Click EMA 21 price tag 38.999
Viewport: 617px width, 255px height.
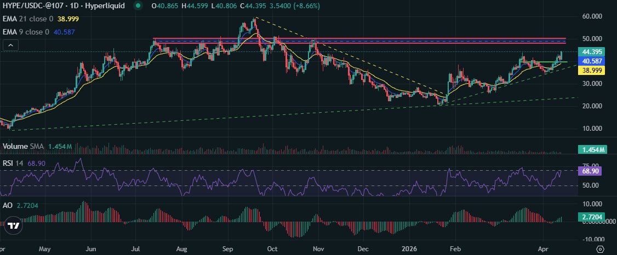[592, 71]
